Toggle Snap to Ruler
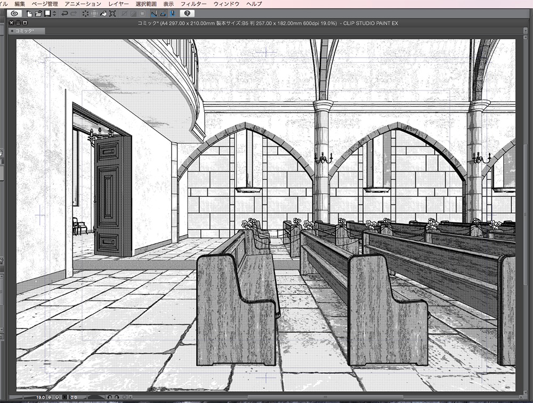 154,13
